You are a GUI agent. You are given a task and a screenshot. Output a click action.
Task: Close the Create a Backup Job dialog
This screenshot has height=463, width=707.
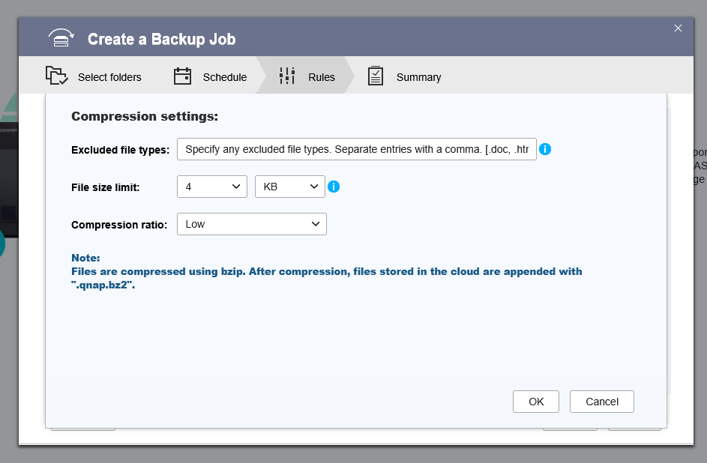tap(678, 28)
